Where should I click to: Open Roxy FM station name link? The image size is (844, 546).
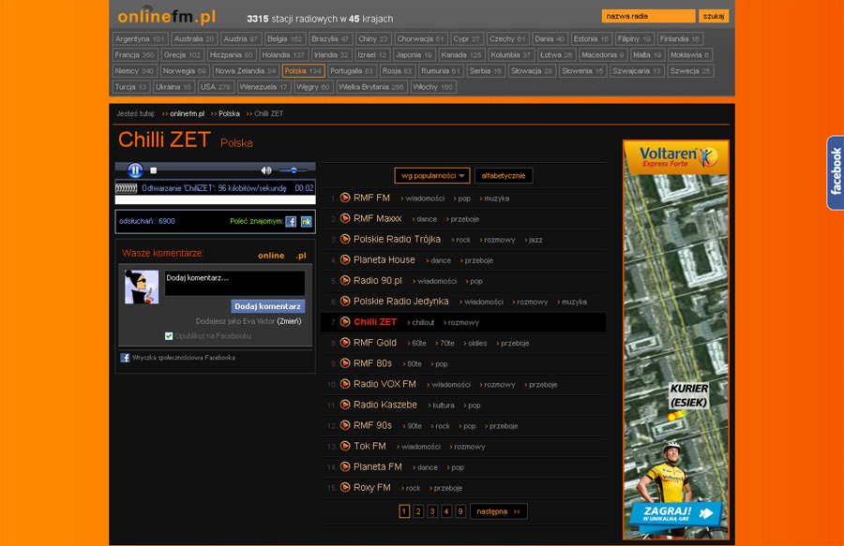(372, 487)
